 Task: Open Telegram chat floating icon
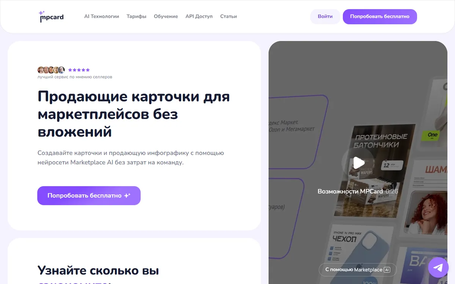(438, 268)
